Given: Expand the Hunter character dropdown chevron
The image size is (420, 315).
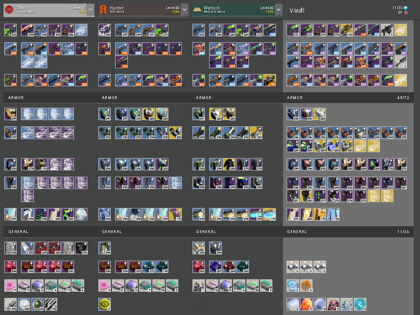Looking at the screenshot, I should (185, 10).
